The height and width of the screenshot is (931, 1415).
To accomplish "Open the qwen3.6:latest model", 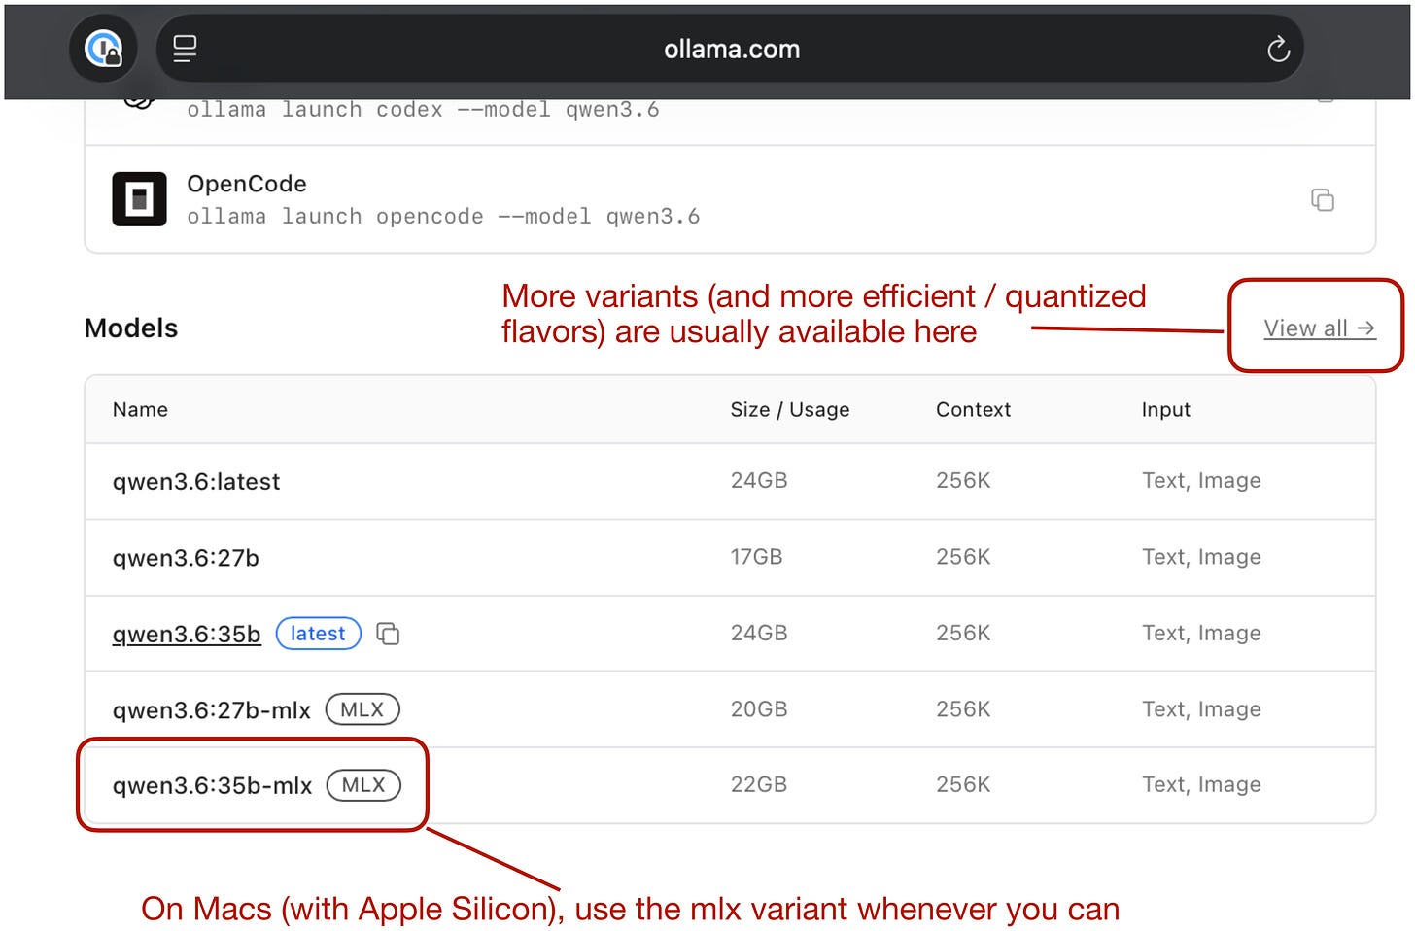I will coord(196,482).
